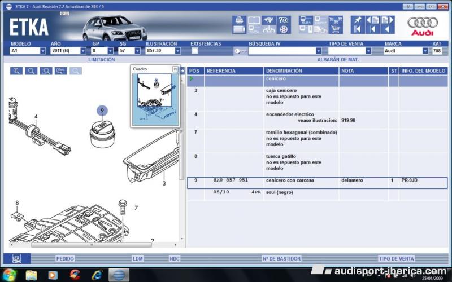Click the arrow beside POS column header

(x=182, y=71)
